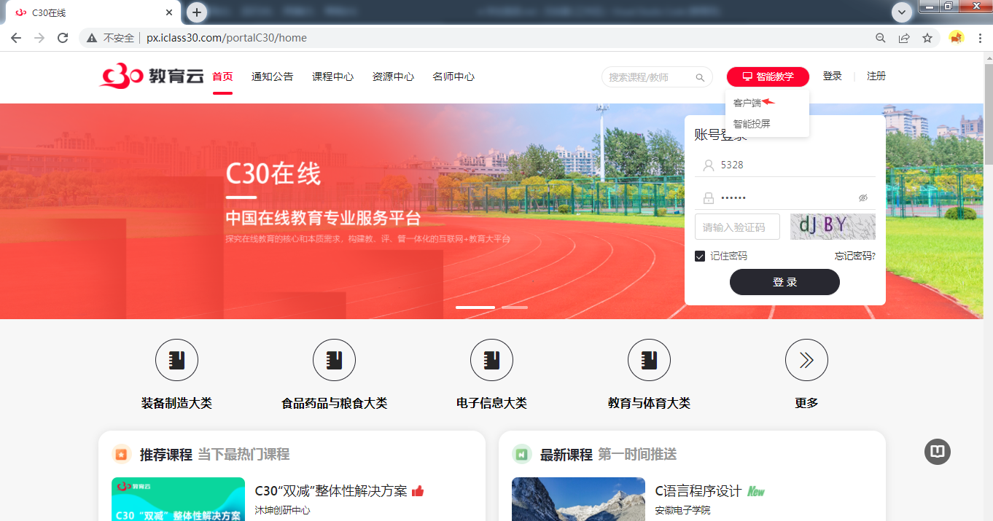Click the floating book help icon
This screenshot has width=993, height=521.
(x=938, y=452)
